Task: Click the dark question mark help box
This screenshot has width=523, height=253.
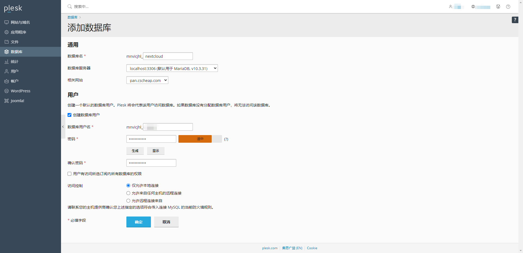Action: tap(515, 20)
